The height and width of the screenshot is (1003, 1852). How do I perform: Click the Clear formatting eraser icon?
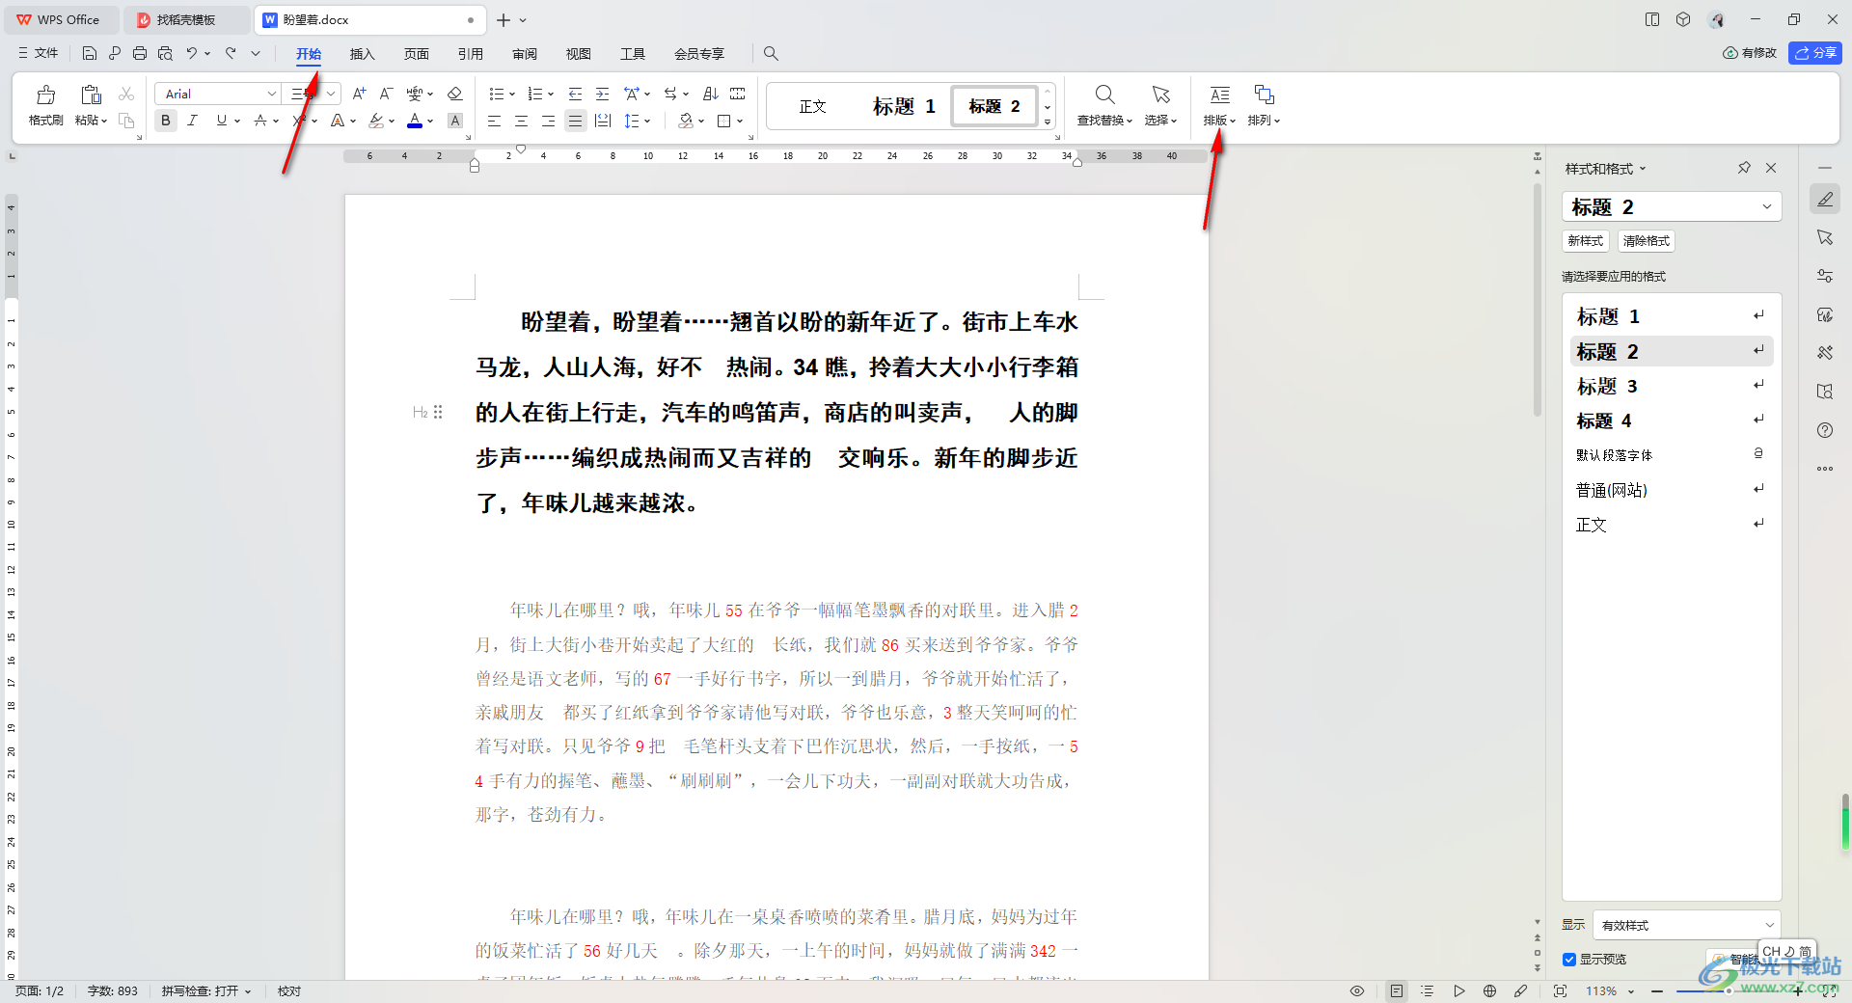coord(455,94)
